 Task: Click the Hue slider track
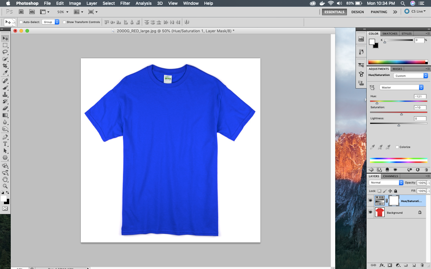[x=399, y=101]
